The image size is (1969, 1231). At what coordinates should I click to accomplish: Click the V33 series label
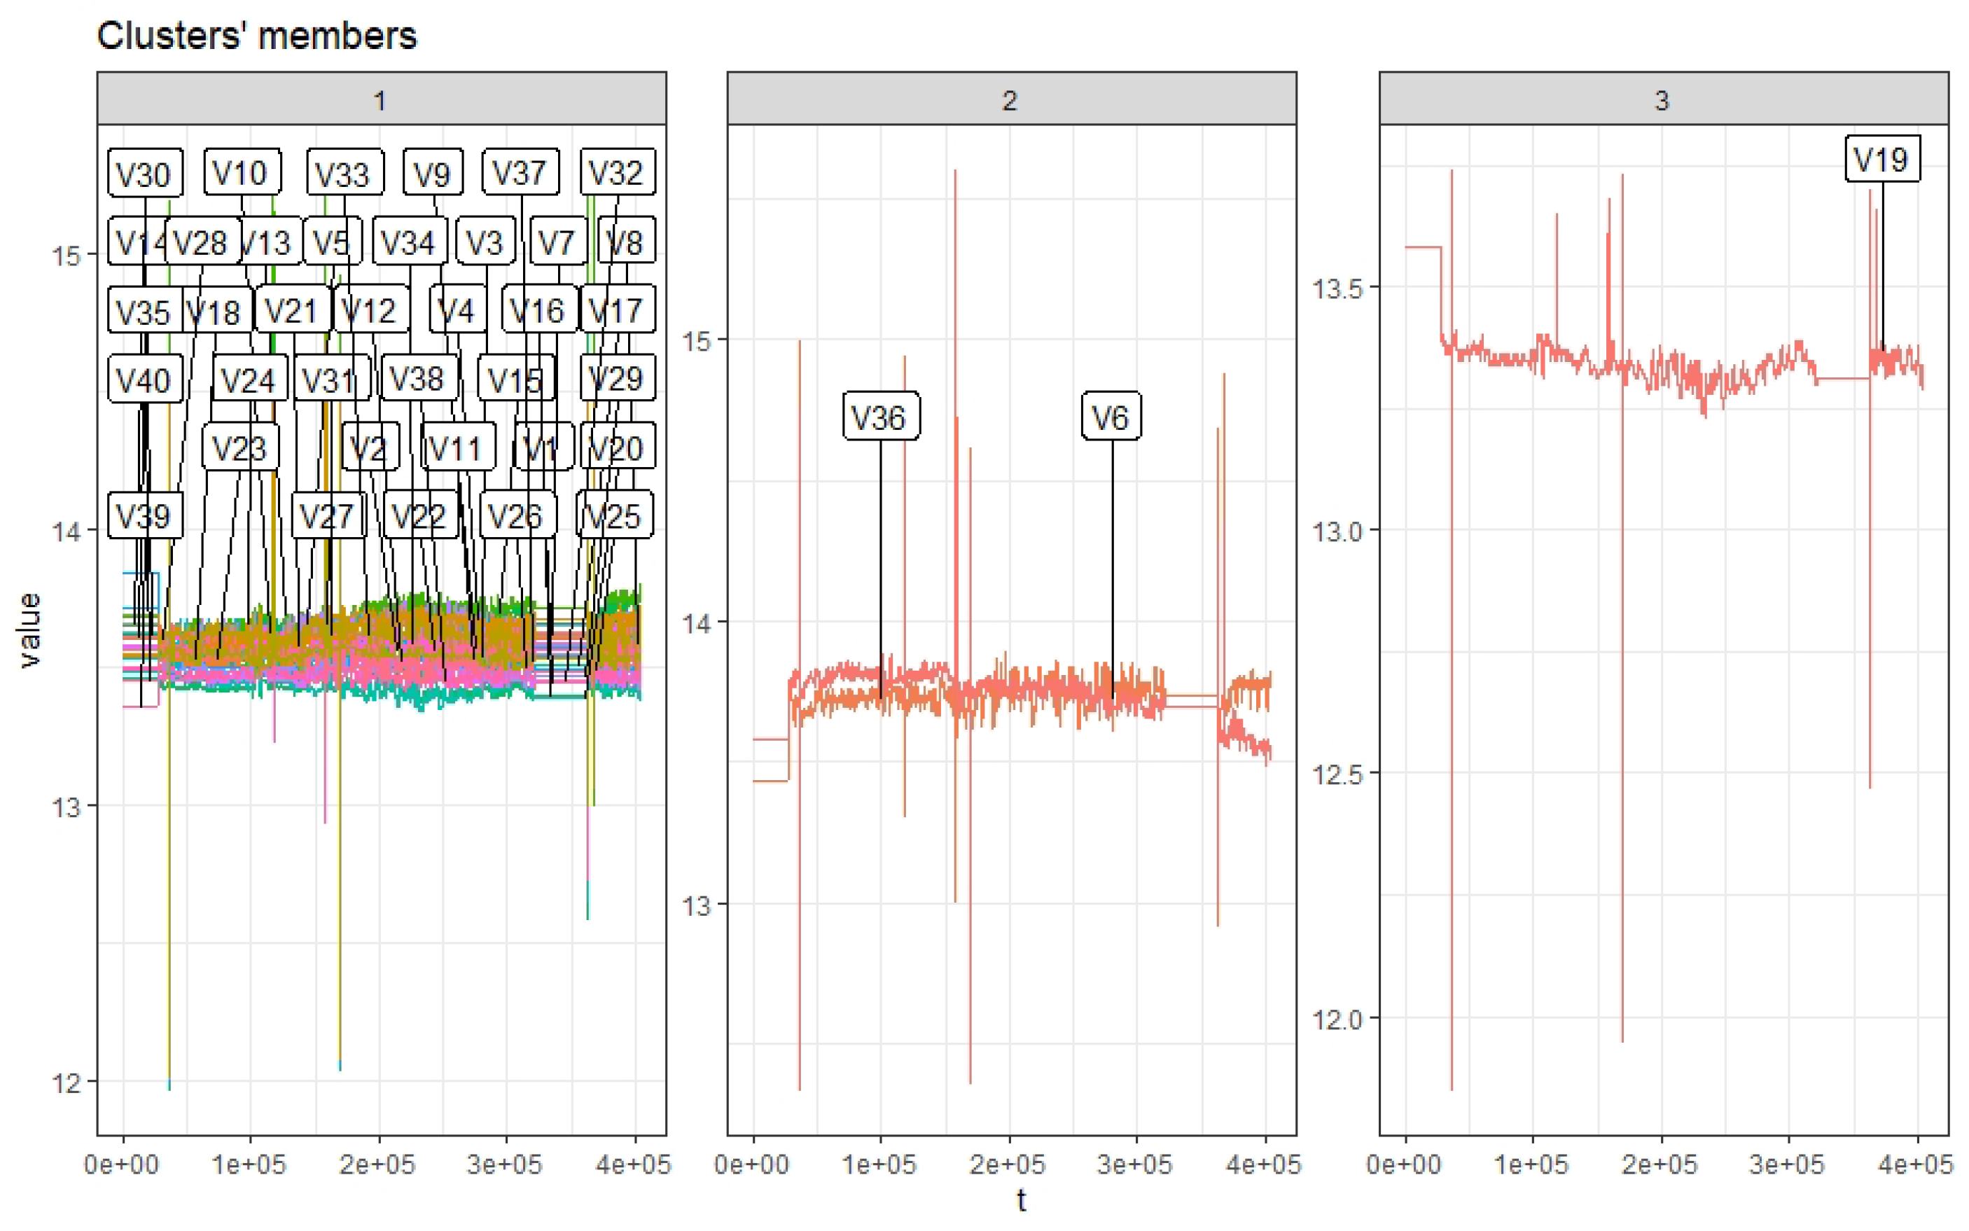pyautogui.click(x=345, y=174)
